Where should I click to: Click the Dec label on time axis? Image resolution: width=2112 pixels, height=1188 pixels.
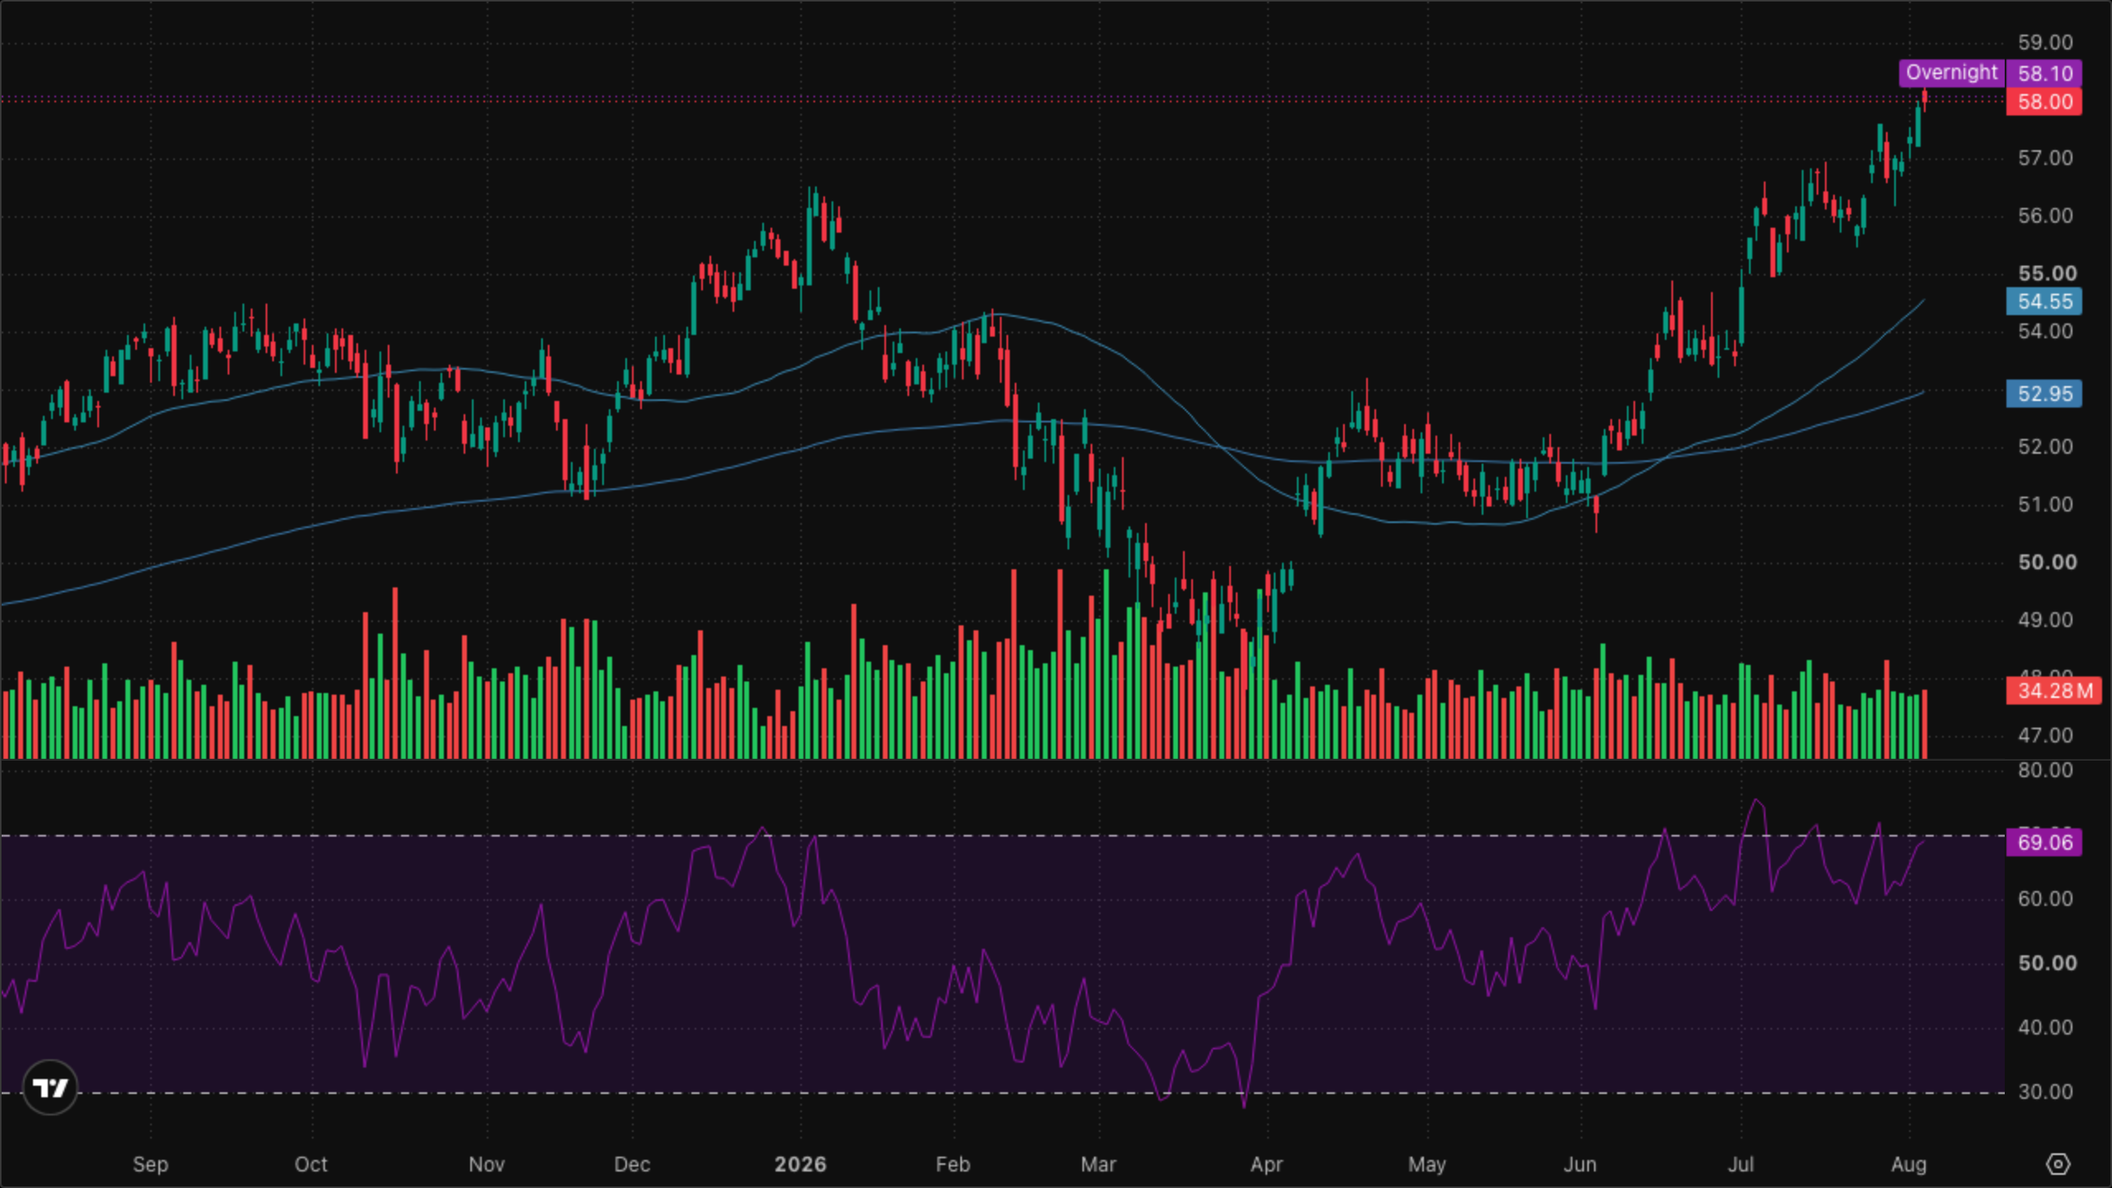(x=633, y=1165)
